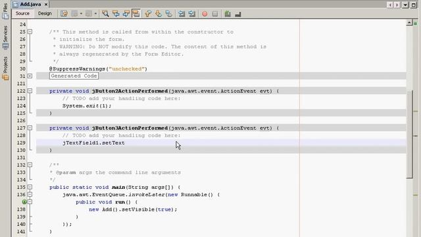Start macro recording with the red circle
This screenshot has width=421, height=237.
coord(205,14)
